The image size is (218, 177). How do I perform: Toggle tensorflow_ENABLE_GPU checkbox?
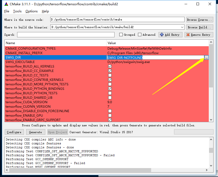pyautogui.click(x=110, y=116)
